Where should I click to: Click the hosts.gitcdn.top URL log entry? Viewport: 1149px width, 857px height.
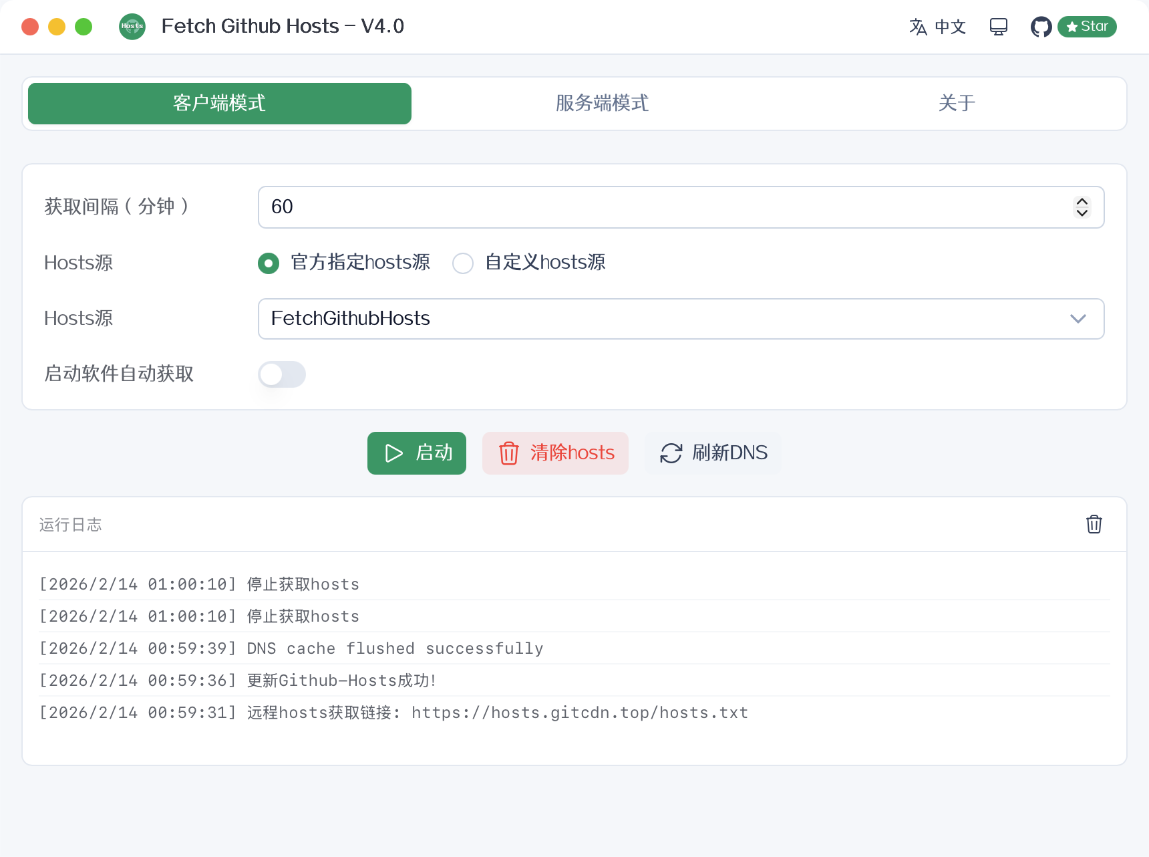point(574,713)
